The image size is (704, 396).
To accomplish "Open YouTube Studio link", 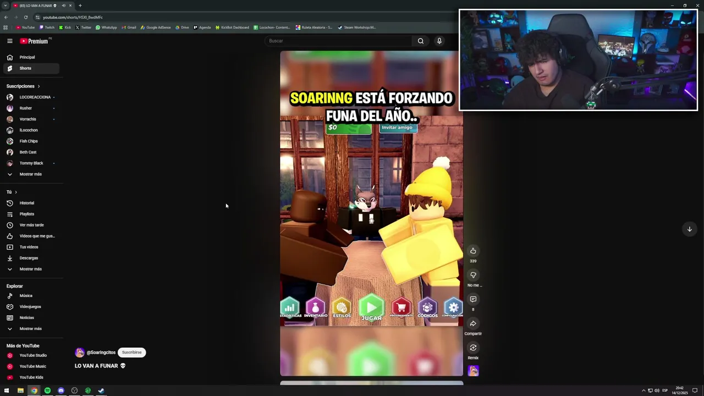I will click(x=31, y=355).
